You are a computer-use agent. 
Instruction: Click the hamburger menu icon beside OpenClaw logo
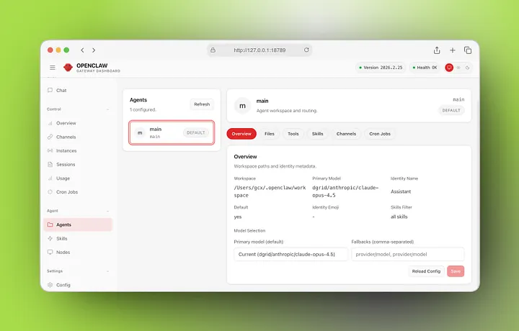click(x=52, y=68)
